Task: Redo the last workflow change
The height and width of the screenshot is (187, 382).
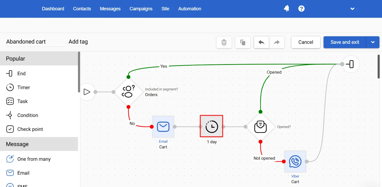Action: tap(277, 42)
